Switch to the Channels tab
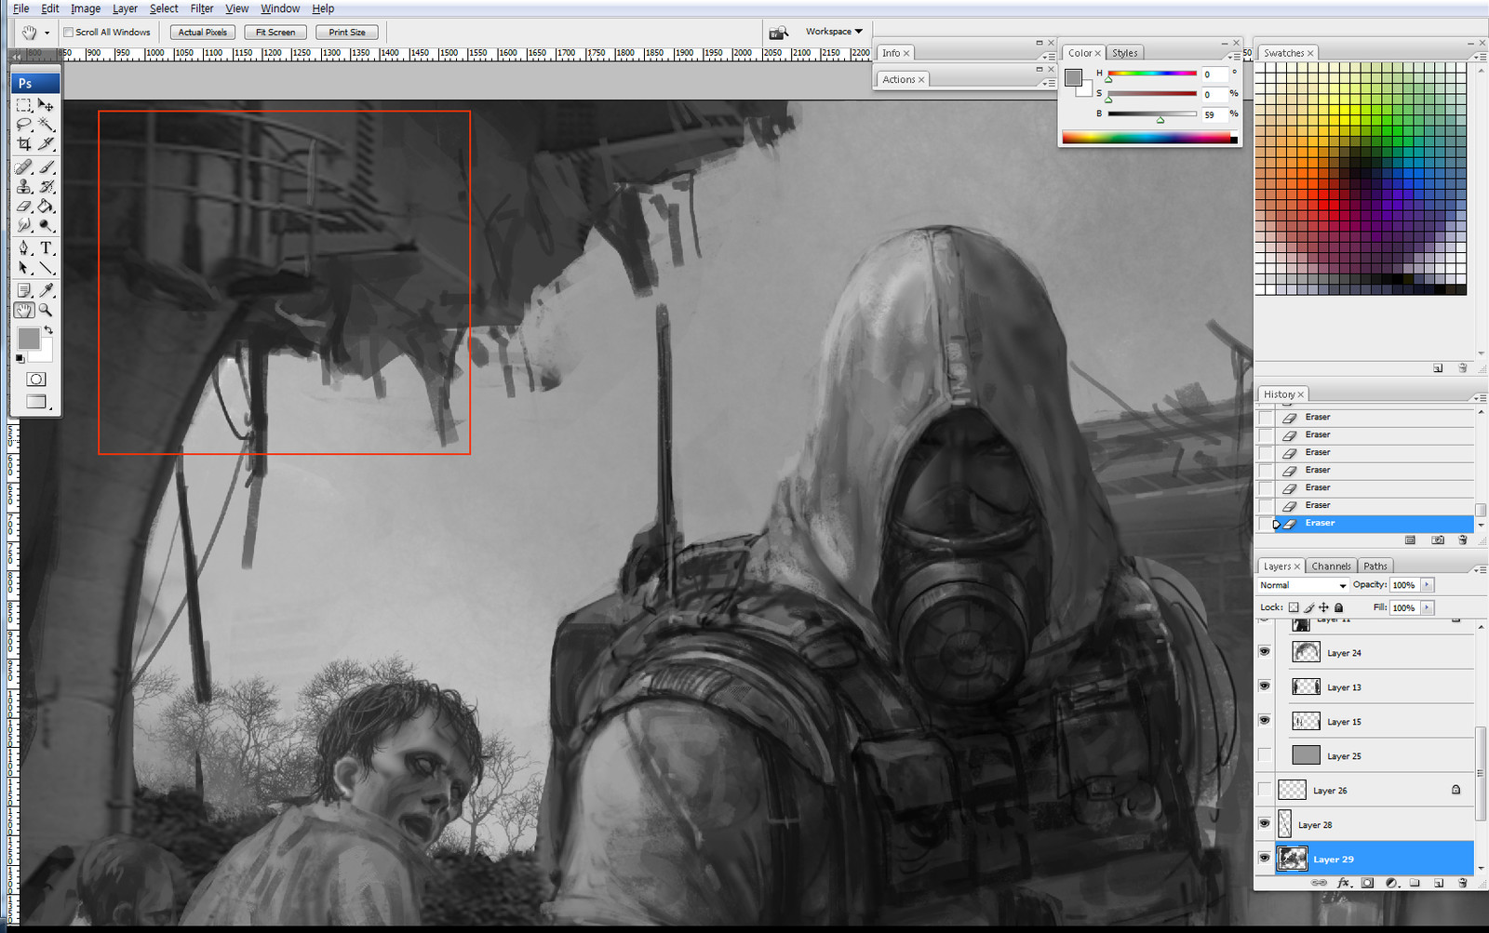Viewport: 1489px width, 933px height. [x=1331, y=566]
